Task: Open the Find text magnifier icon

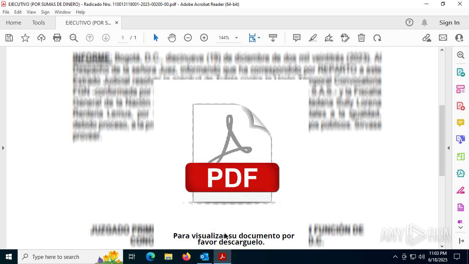Action: [74, 38]
